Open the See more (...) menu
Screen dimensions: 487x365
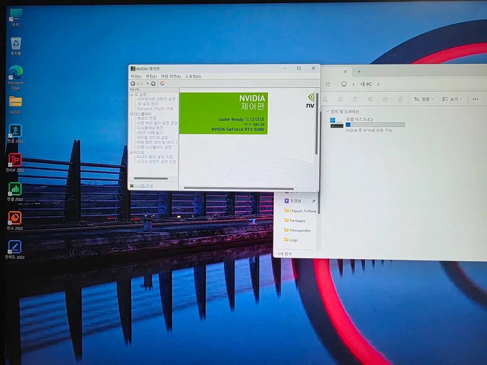[476, 99]
